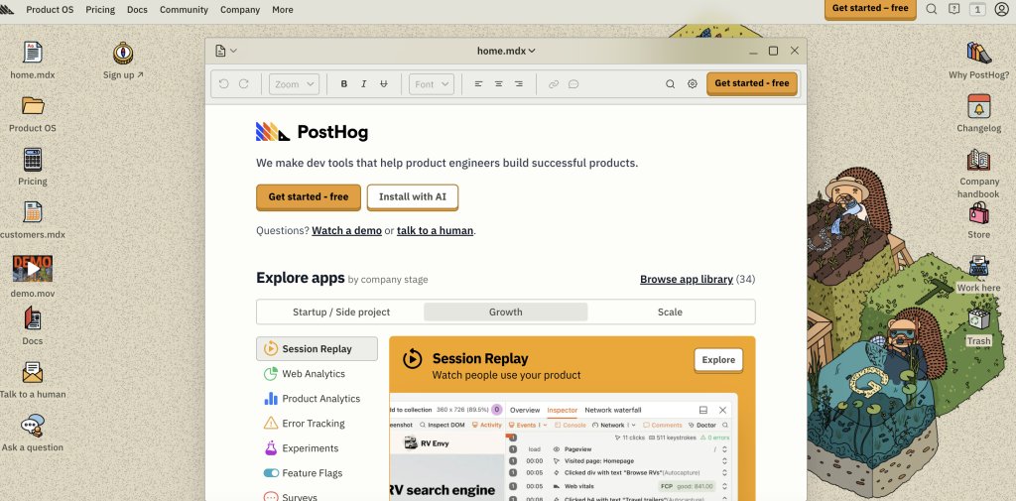
Task: Open the Why PostHog? books icon
Action: pyautogui.click(x=979, y=54)
